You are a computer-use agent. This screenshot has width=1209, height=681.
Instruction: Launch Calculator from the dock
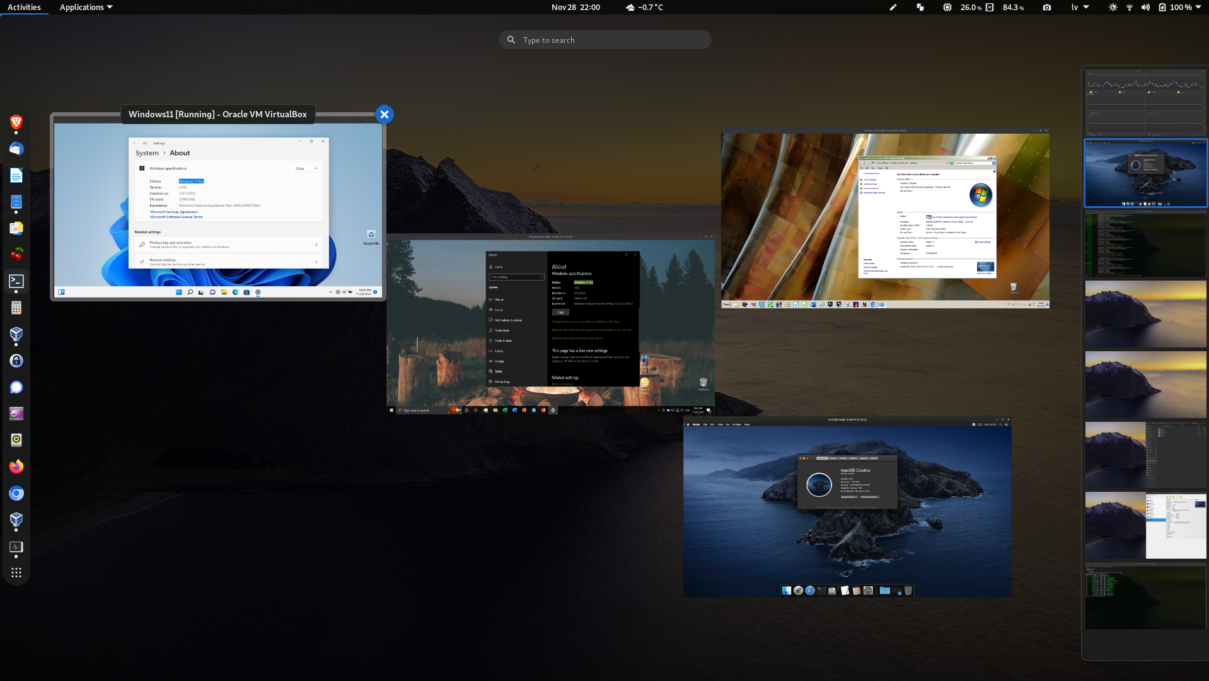[16, 308]
